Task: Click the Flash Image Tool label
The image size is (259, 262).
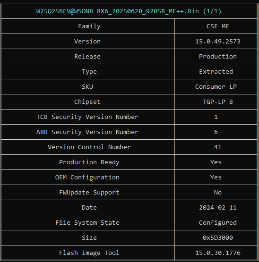Action: click(89, 253)
